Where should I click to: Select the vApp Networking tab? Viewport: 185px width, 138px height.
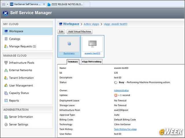tap(92, 62)
